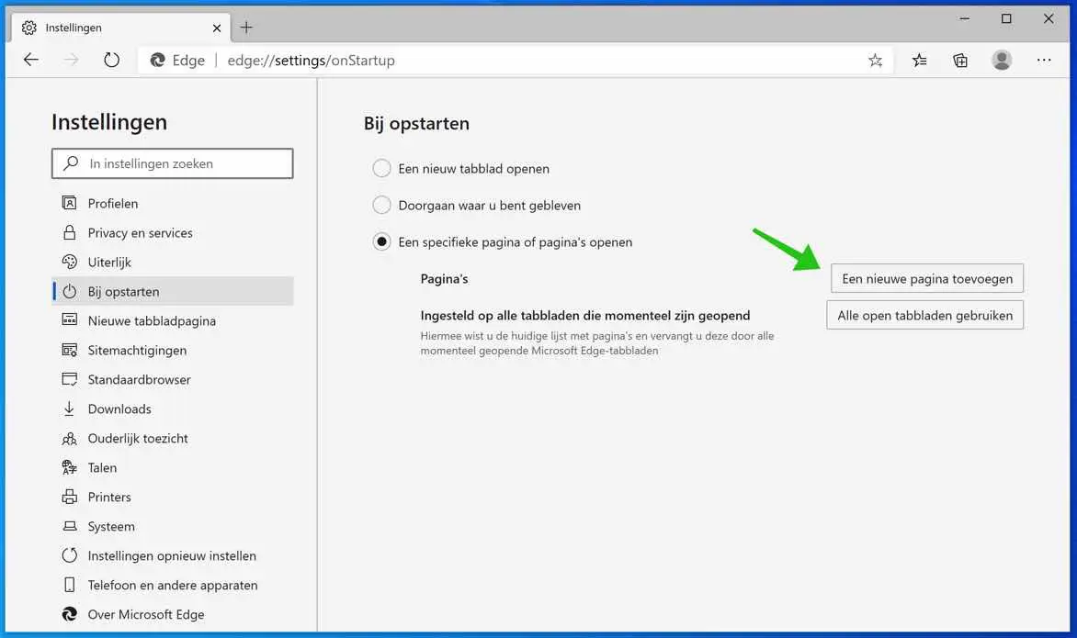Select the Instellingen browser tab
This screenshot has width=1077, height=638.
[x=121, y=28]
